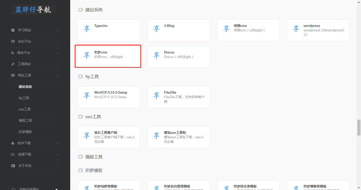Open the 织梦站群类模板 link title
The image size is (361, 190).
tap(106, 186)
